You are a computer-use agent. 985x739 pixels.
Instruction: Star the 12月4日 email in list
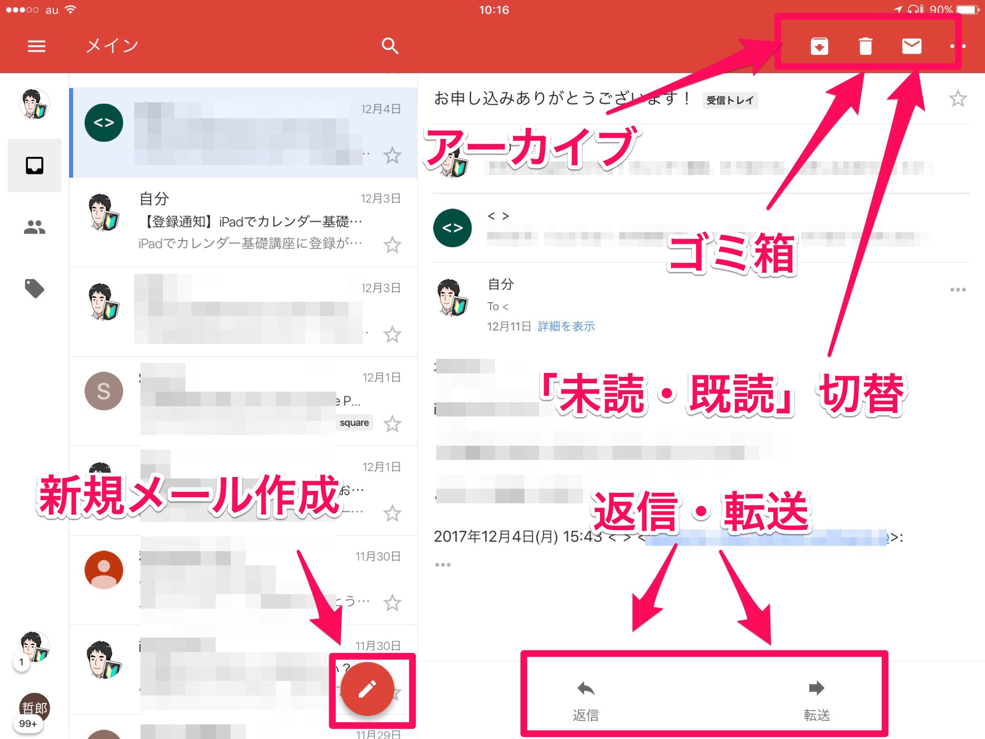pos(392,156)
